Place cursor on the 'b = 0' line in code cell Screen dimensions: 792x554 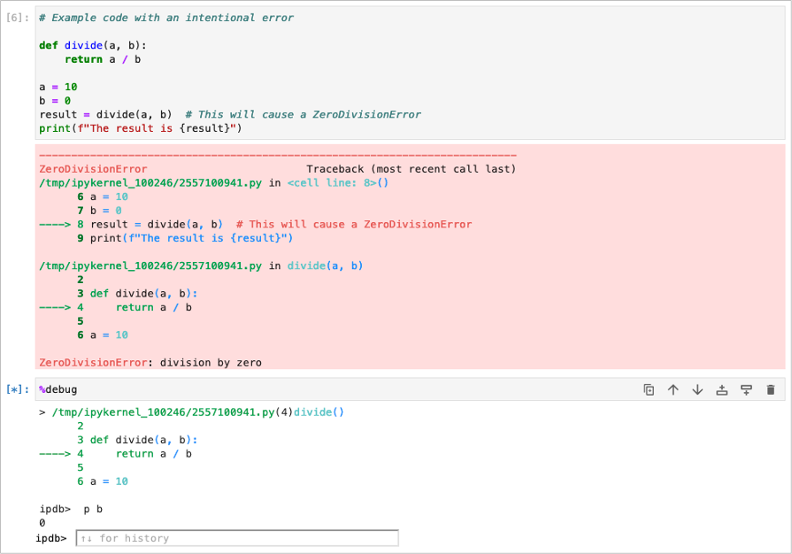tap(55, 101)
